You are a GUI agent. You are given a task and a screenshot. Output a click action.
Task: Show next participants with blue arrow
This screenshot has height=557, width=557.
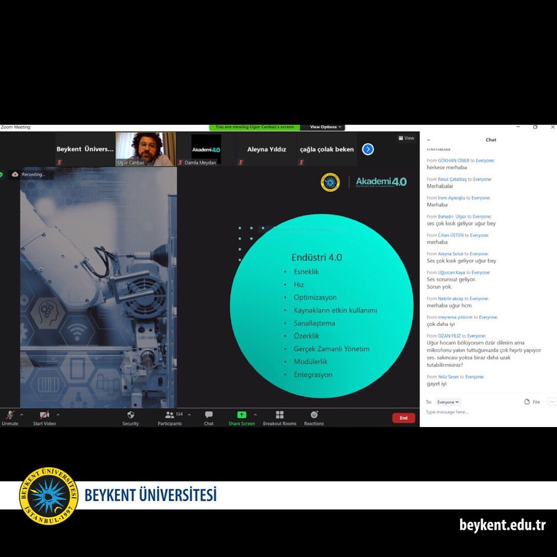368,149
